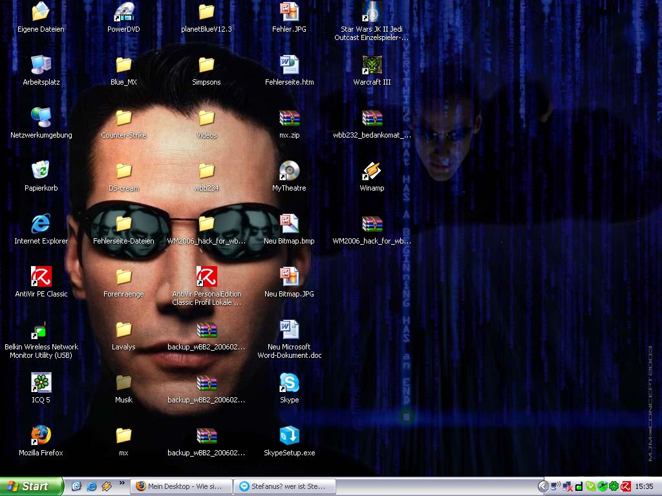Launch the ICQ 5 shortcut
The image size is (662, 496).
(x=41, y=382)
